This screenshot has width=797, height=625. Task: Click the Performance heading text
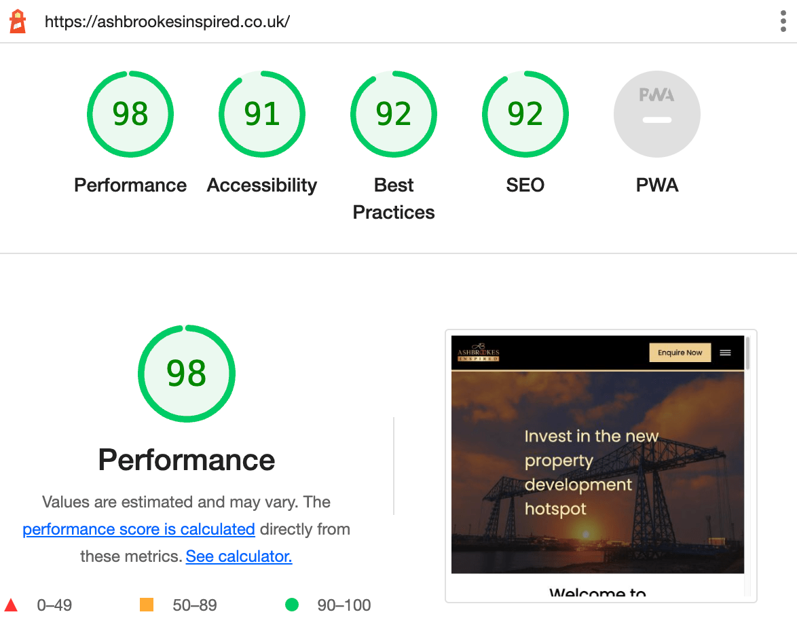[x=187, y=460]
